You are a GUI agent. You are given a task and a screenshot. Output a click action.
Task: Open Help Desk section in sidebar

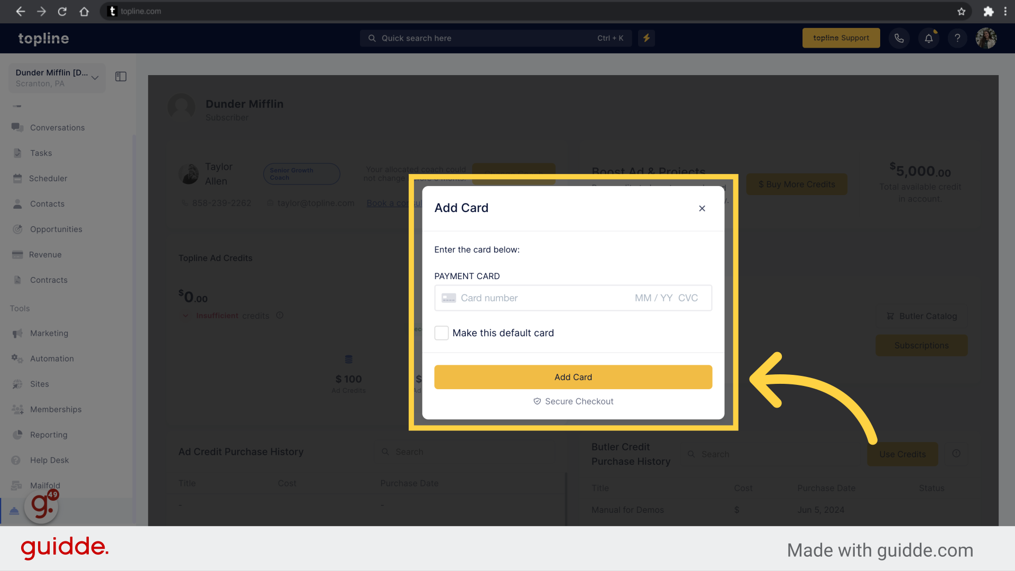point(48,460)
